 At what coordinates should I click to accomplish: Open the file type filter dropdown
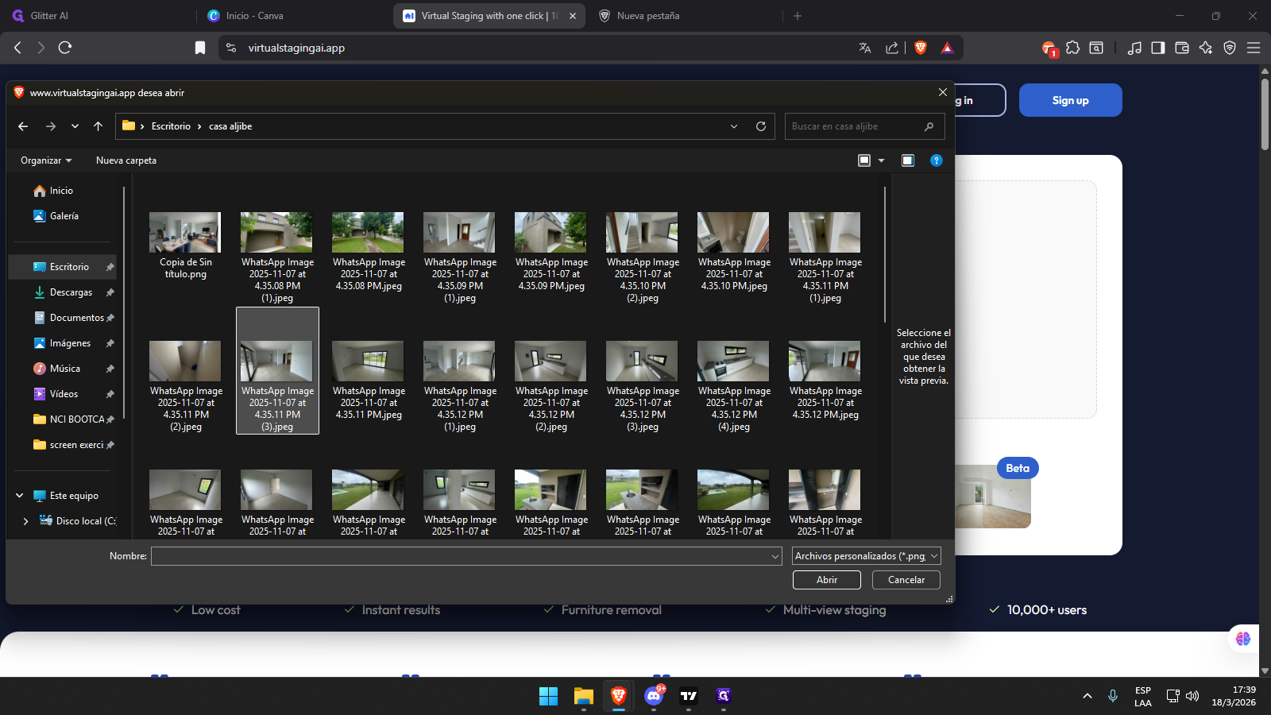coord(866,556)
